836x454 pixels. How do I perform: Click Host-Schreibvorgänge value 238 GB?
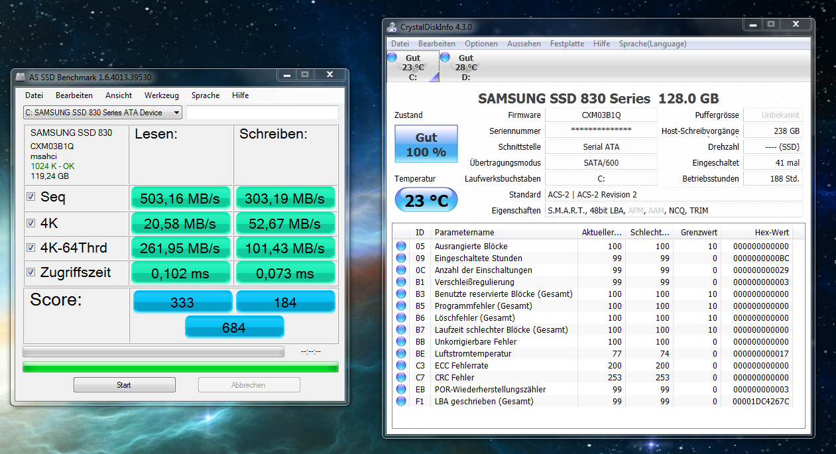(773, 131)
